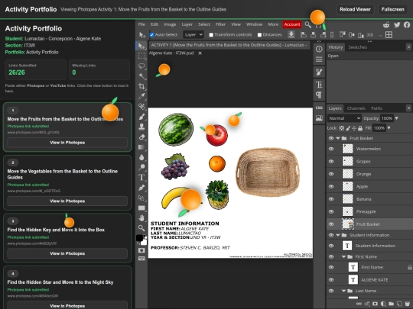Select the Gradient tool
The image size is (413, 309).
141,147
